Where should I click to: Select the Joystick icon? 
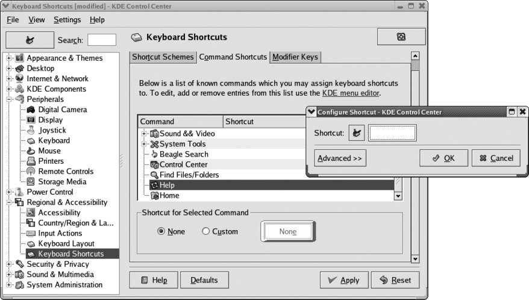coord(31,130)
